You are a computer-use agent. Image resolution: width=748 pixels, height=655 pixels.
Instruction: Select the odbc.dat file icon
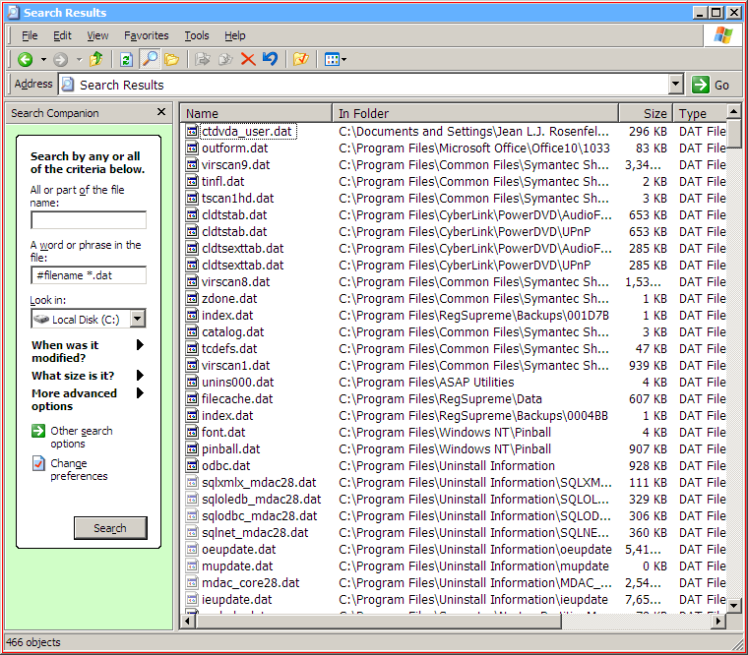click(x=192, y=465)
